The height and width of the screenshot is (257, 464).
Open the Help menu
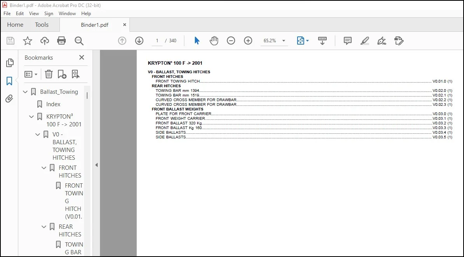[x=86, y=14]
